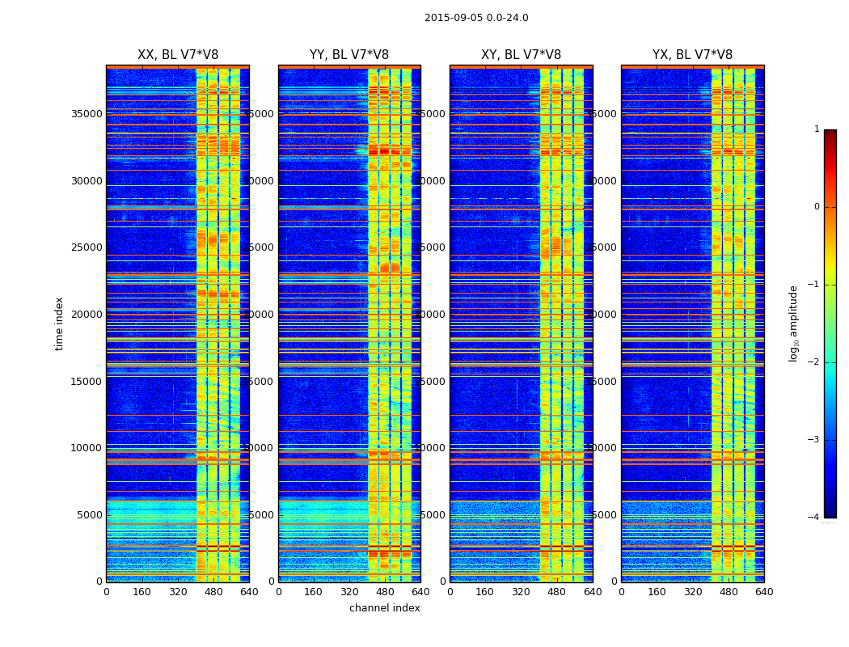Click the XY, BL V7*V8 plot title
Screen dimensions: 849x647
coord(521,55)
